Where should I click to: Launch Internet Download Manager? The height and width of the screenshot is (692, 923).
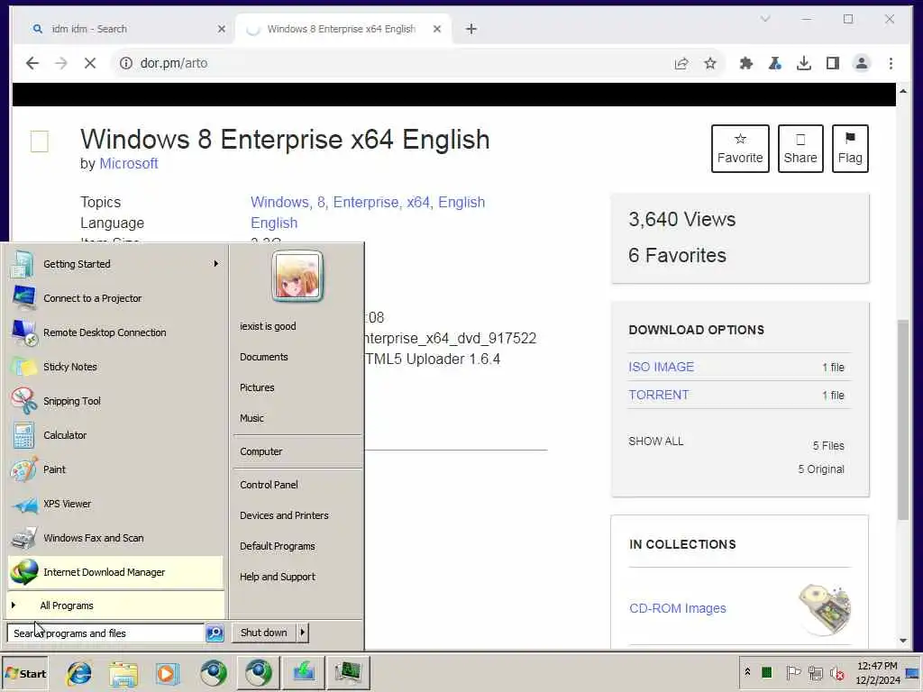point(115,572)
